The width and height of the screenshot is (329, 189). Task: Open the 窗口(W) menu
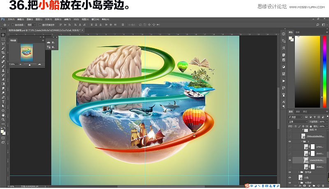coord(95,19)
